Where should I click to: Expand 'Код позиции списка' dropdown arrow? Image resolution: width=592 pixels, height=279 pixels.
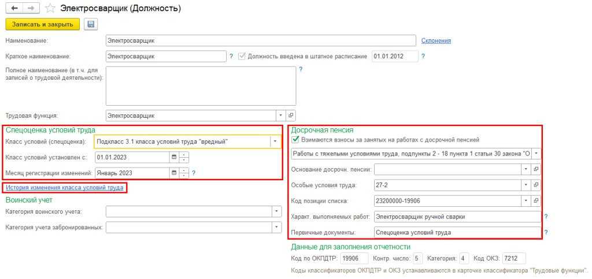pyautogui.click(x=526, y=201)
